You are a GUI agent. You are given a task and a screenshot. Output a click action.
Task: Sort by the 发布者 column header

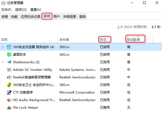point(78,39)
